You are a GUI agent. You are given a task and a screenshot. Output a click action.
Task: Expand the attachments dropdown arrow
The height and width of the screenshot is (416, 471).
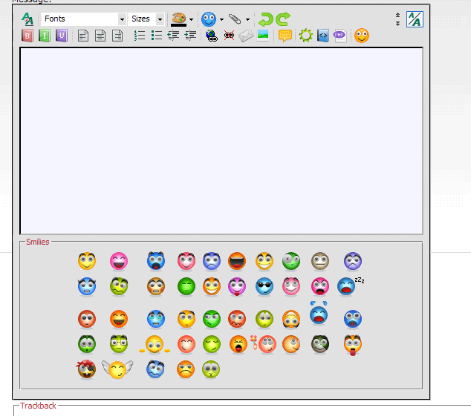(248, 19)
